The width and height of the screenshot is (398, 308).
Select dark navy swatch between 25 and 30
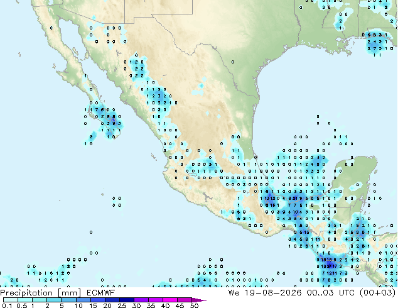click(126, 300)
